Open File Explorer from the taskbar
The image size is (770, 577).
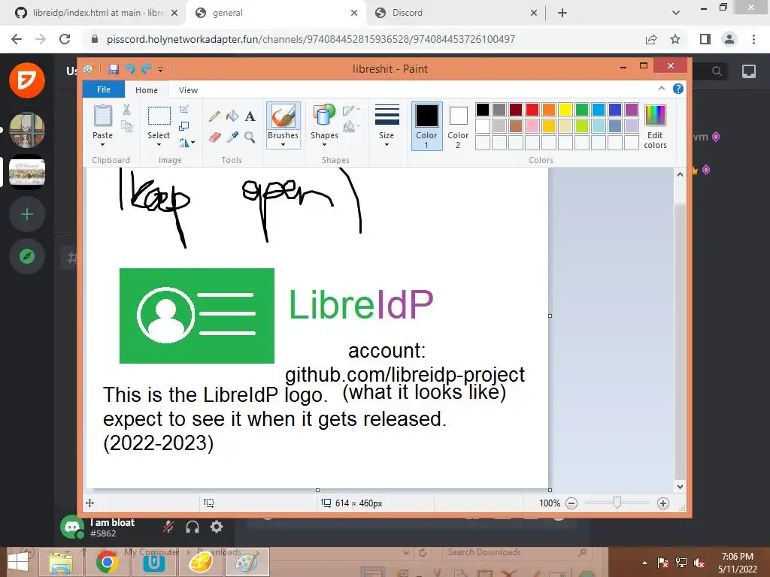[61, 562]
